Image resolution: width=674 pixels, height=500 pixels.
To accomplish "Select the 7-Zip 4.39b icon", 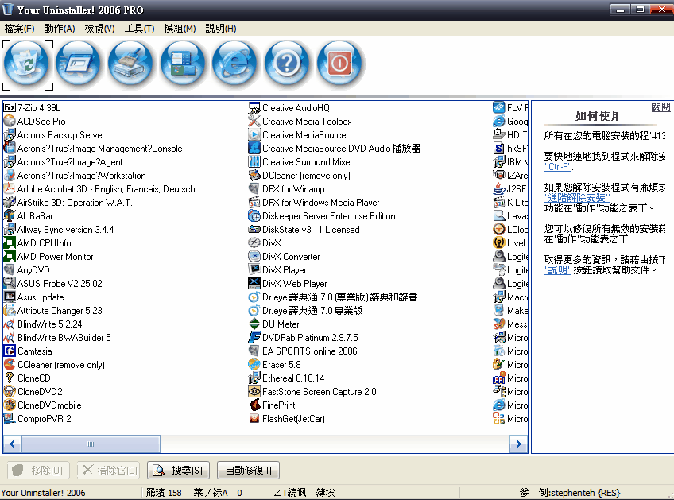I will point(10,107).
